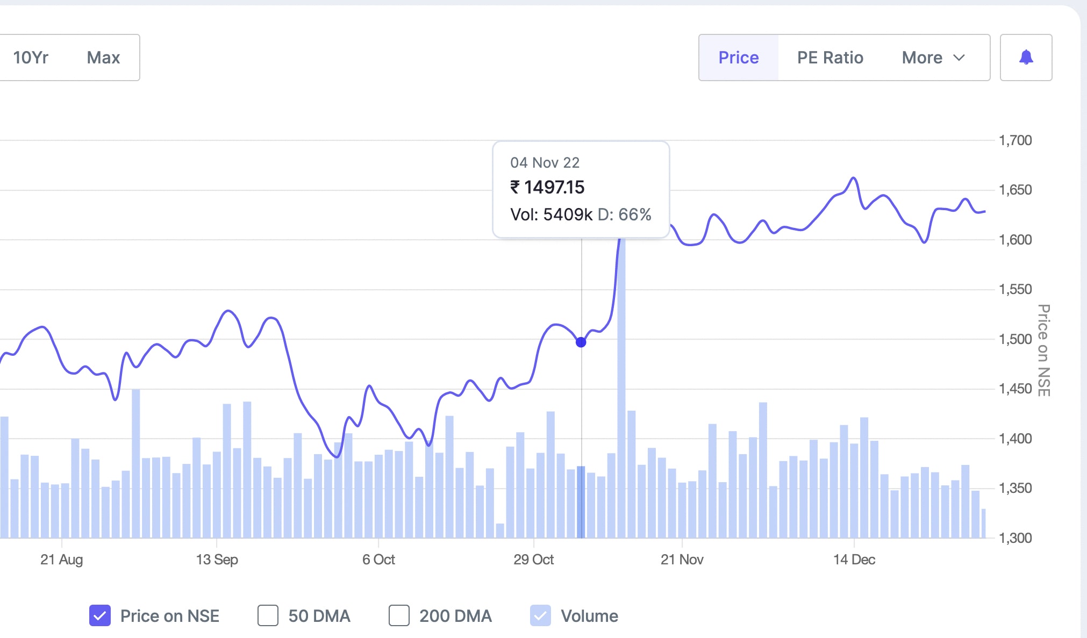
Task: Click the PE Ratio view icon
Action: tap(830, 57)
